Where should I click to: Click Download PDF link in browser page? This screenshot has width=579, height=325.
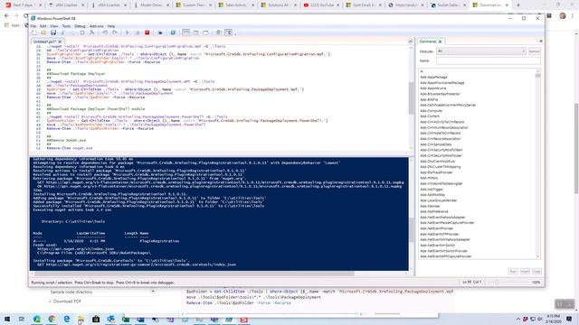[x=67, y=302]
